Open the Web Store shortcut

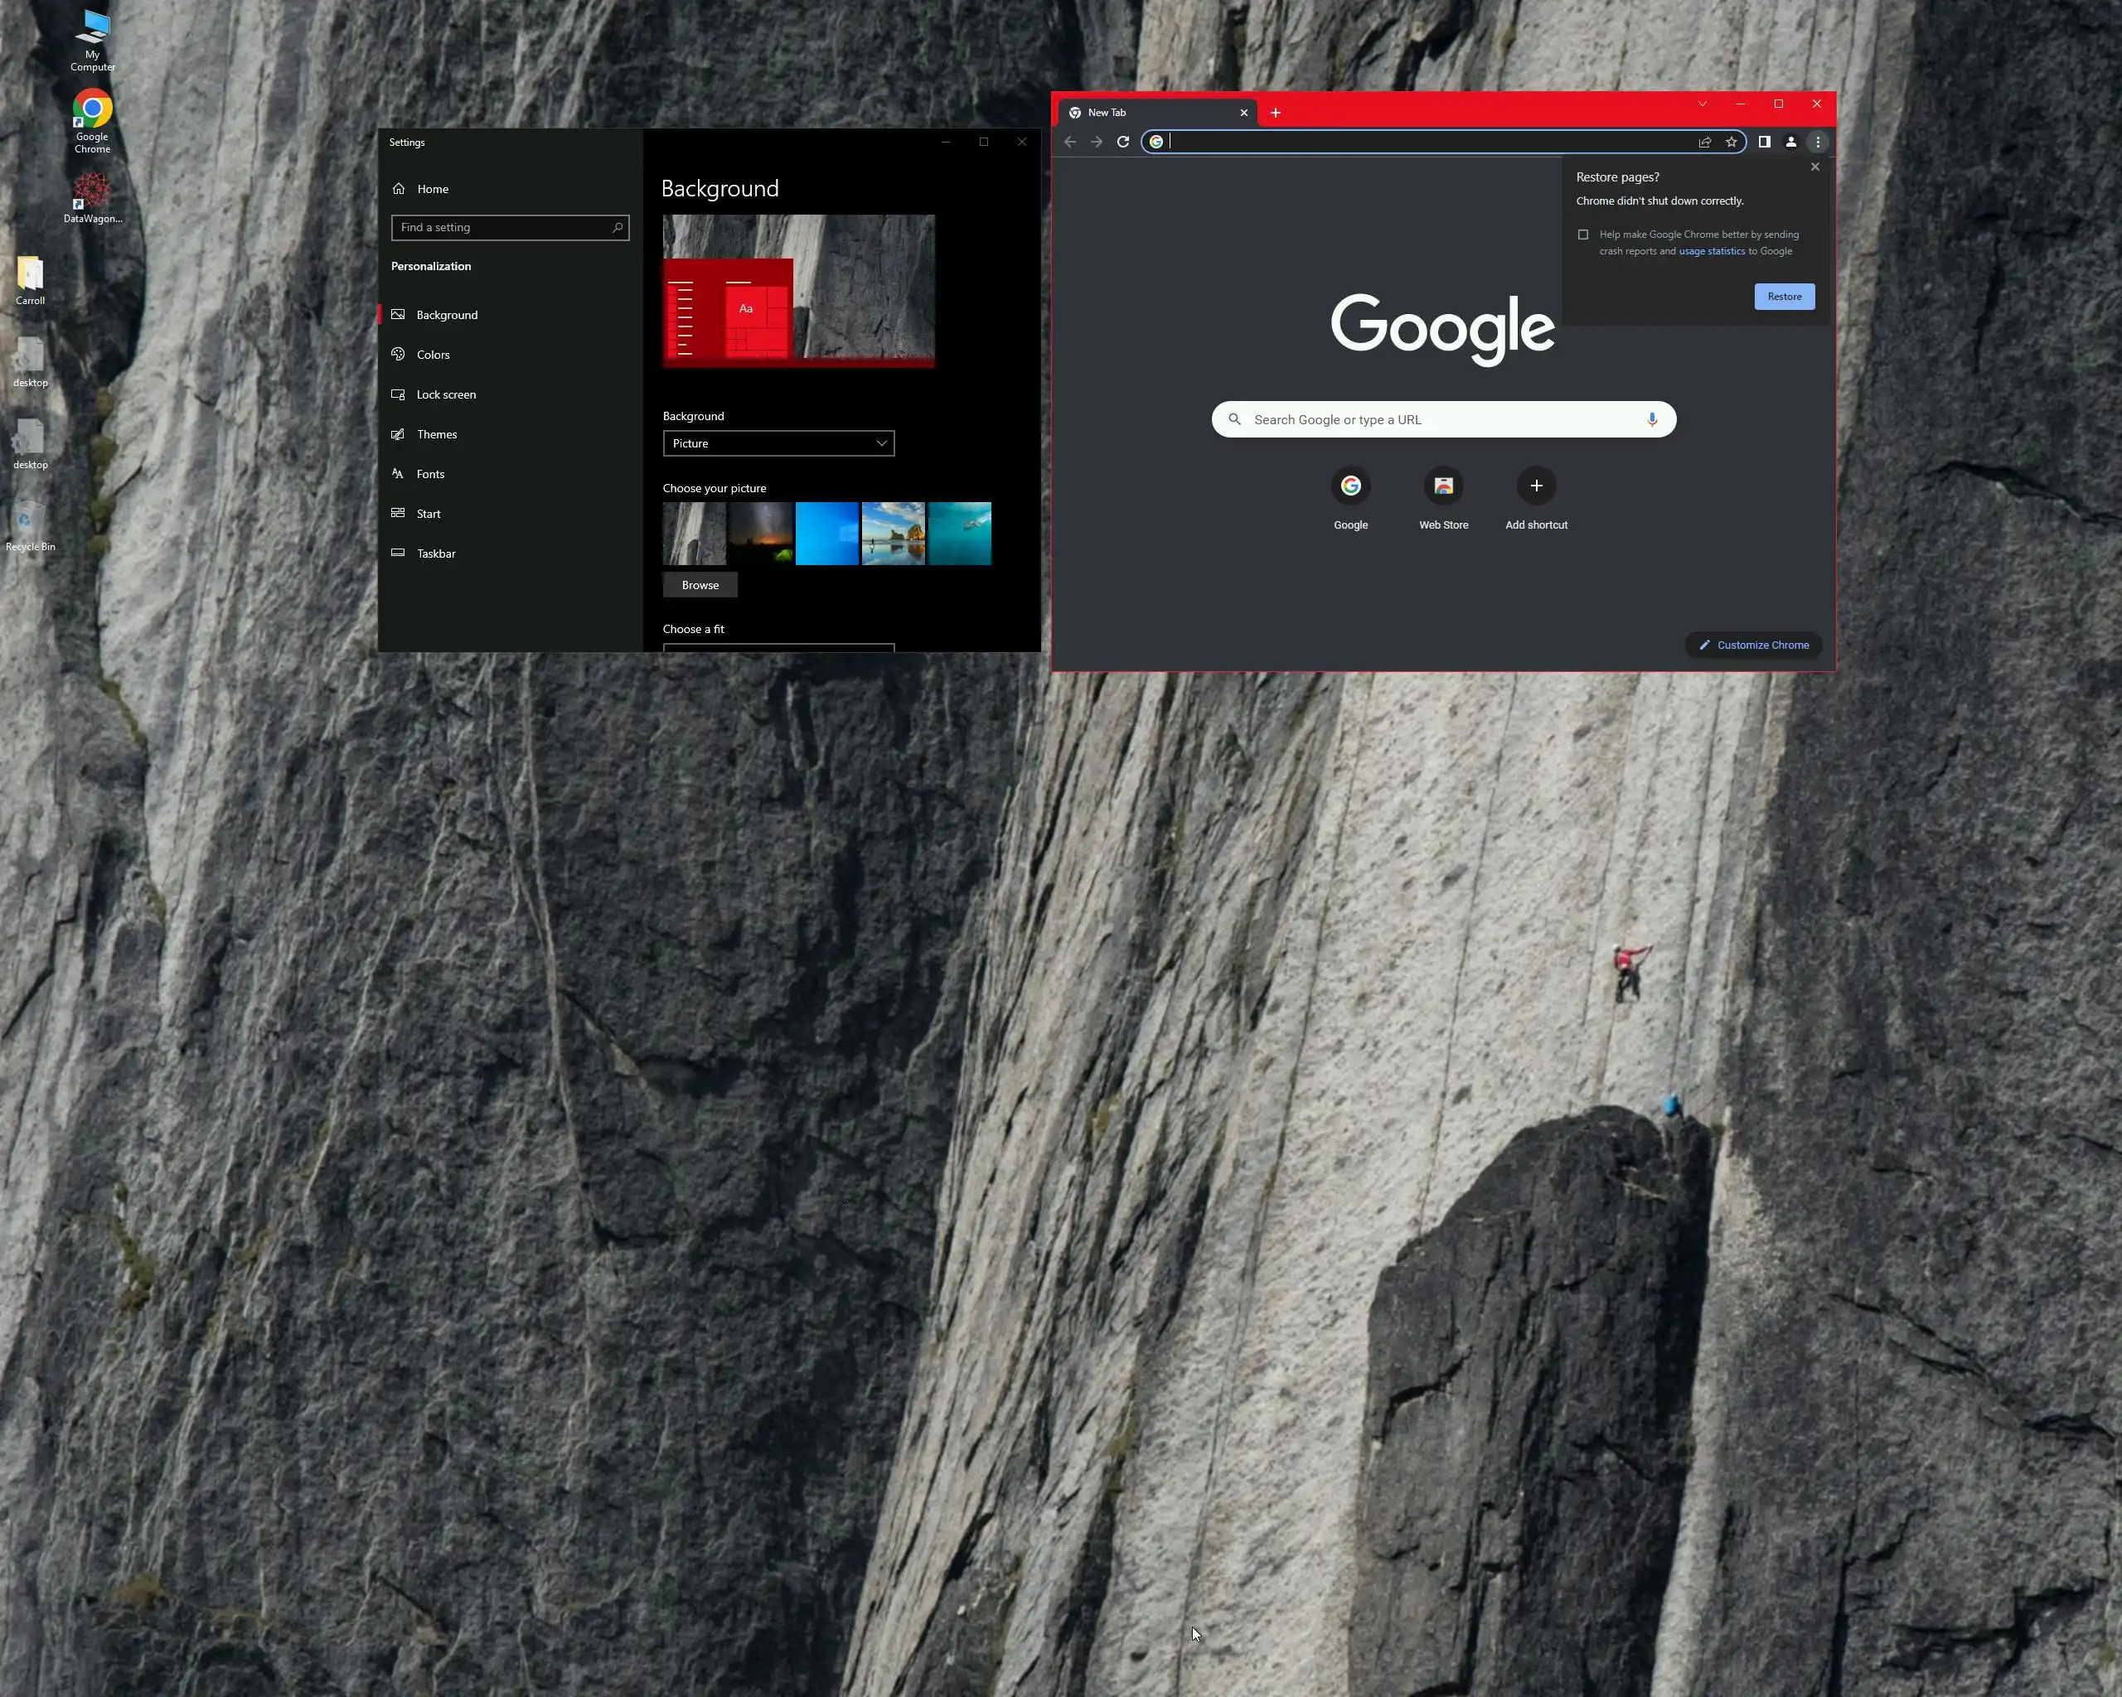pos(1443,486)
